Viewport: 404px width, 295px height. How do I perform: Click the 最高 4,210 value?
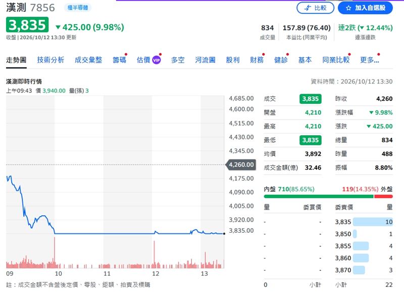tap(313, 126)
